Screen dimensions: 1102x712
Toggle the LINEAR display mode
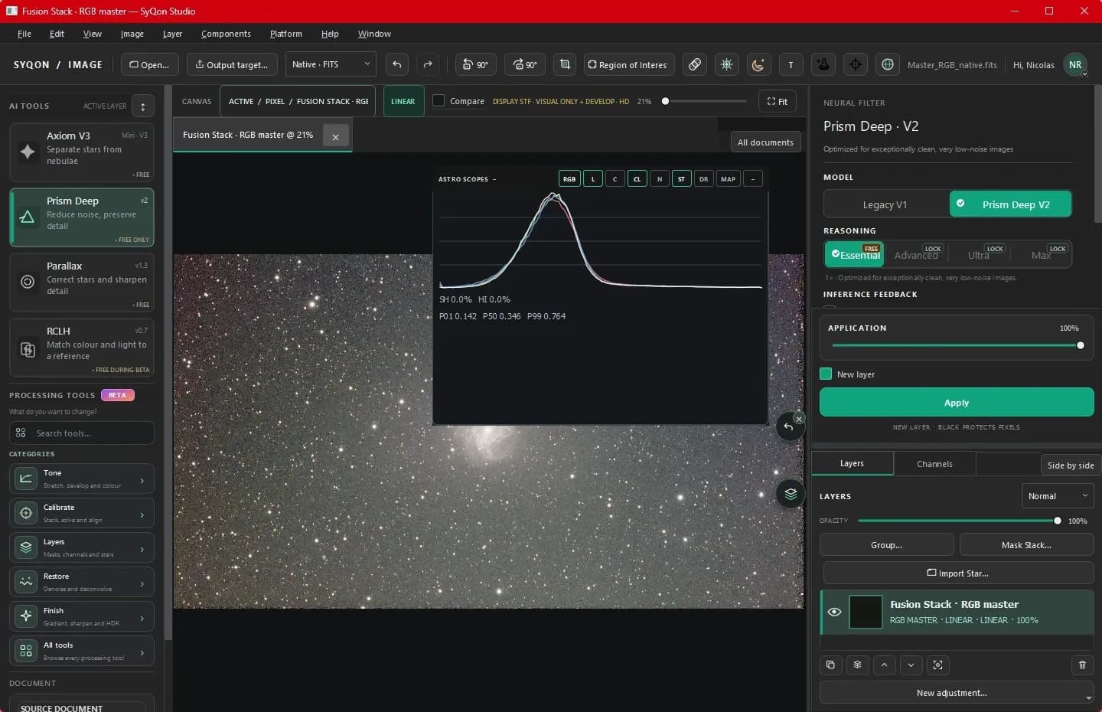point(403,101)
